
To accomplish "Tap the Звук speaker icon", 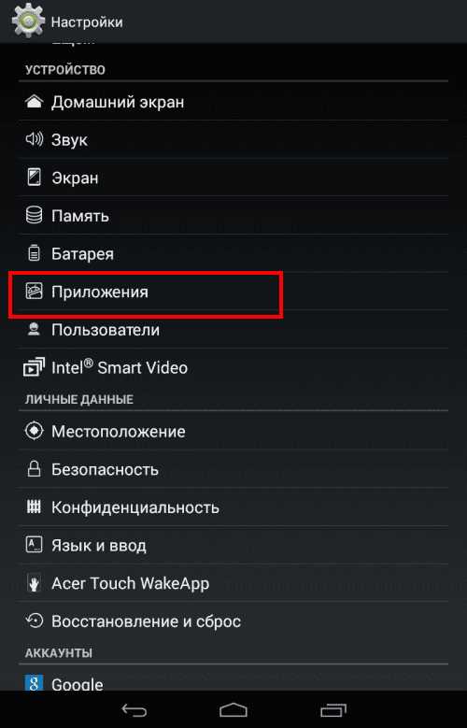I will coord(34,139).
